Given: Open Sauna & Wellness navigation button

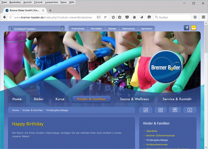Looking at the screenshot, I should point(134,99).
